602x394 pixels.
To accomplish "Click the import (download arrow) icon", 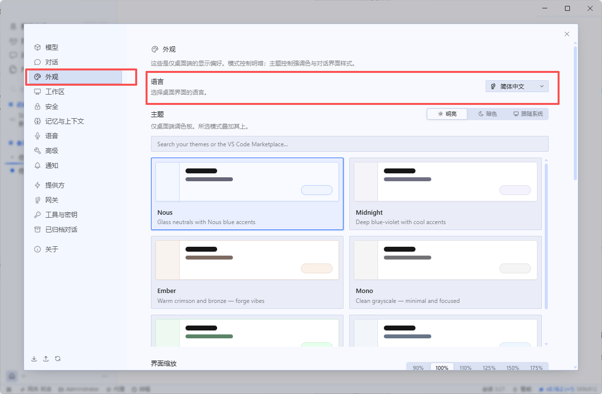I will [x=34, y=359].
